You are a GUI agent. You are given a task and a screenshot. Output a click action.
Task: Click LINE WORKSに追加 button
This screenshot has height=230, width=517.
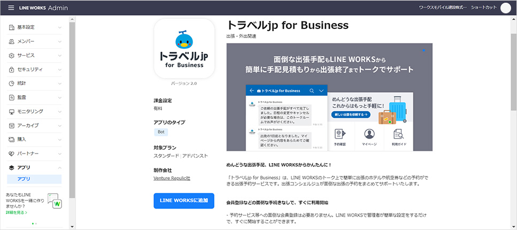pyautogui.click(x=184, y=201)
